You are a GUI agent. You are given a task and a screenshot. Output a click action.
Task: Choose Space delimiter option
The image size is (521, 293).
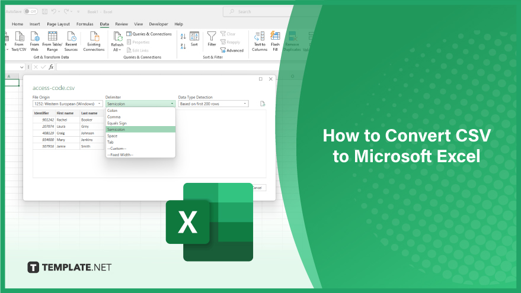click(x=140, y=136)
